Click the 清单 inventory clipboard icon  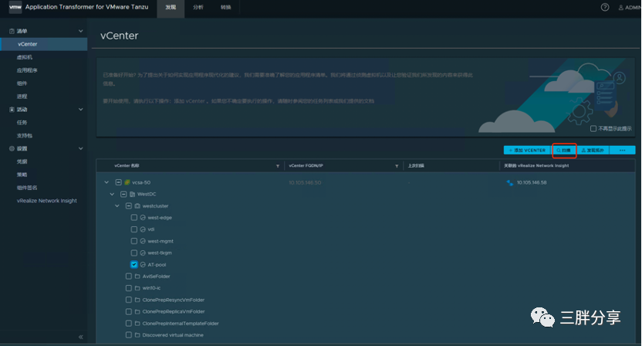pyautogui.click(x=12, y=31)
